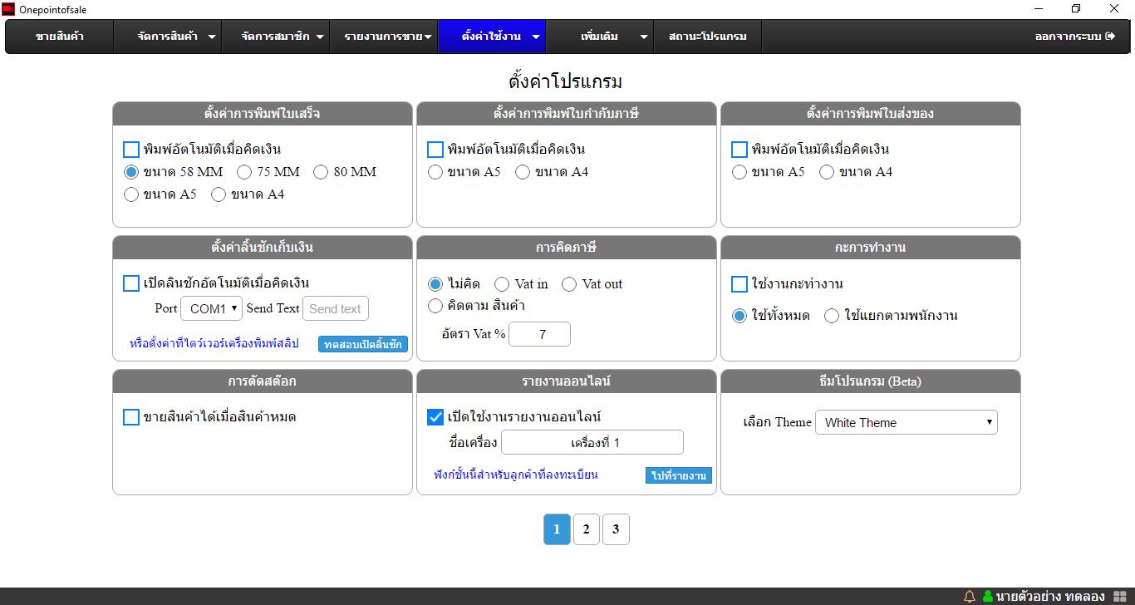Open the สถานะโปรแกรม menu item
The width and height of the screenshot is (1135, 605).
click(x=707, y=37)
